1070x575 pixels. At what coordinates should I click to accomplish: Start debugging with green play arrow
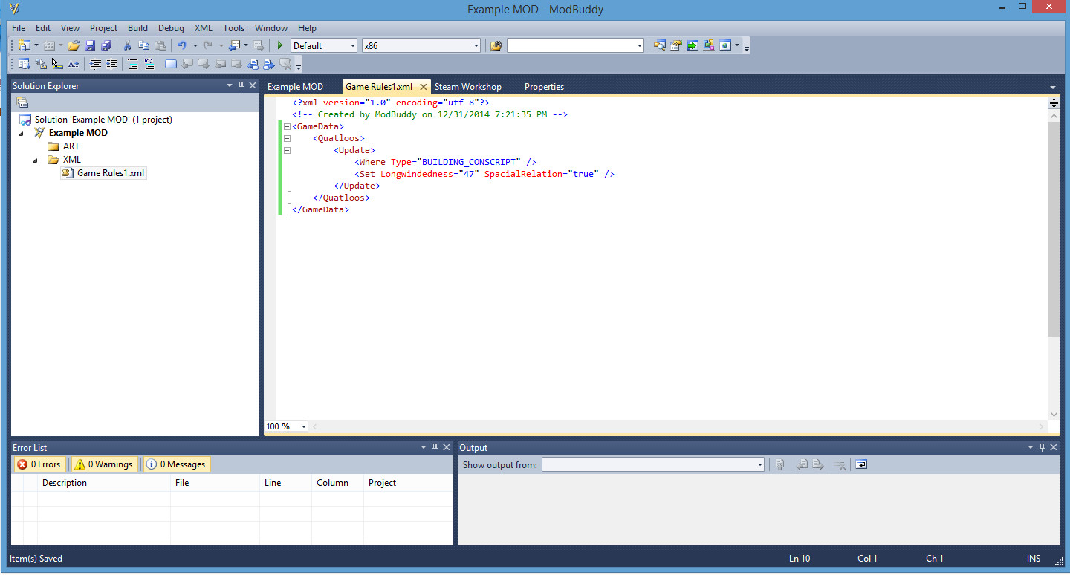point(280,45)
